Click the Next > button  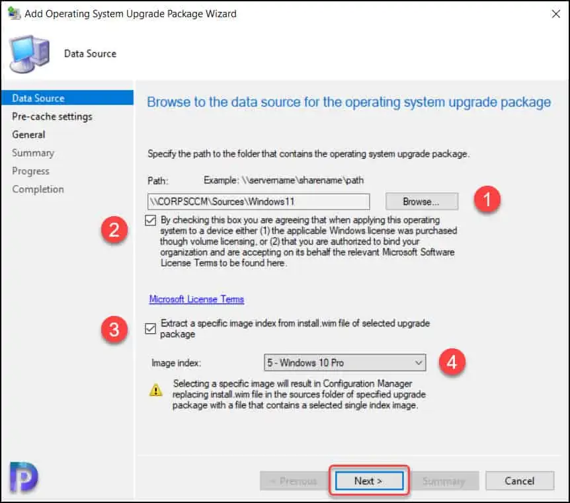coord(369,481)
